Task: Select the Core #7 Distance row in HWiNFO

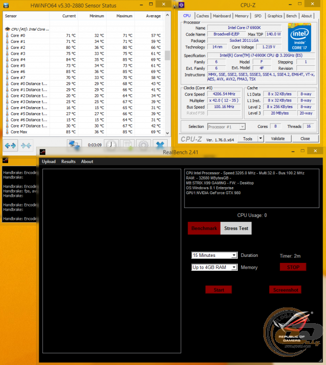Action: click(83, 126)
